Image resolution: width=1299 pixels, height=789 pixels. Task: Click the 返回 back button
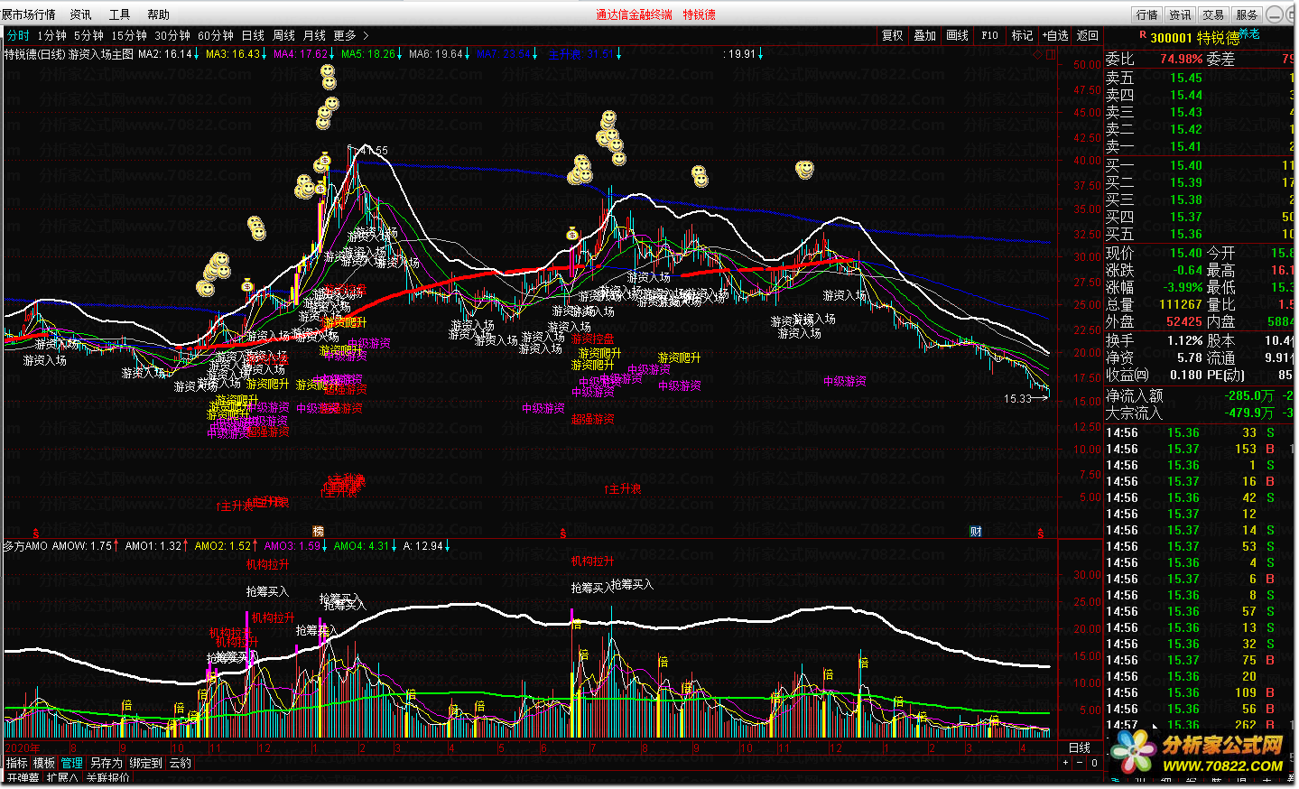click(x=1088, y=35)
